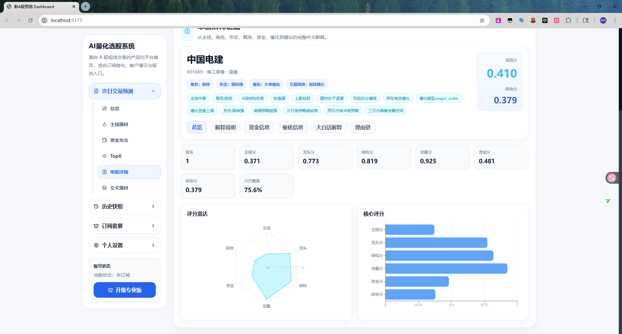Viewport: 622px width, 334px height.
Task: Switch to the 大白话解释 tab
Action: [329, 127]
